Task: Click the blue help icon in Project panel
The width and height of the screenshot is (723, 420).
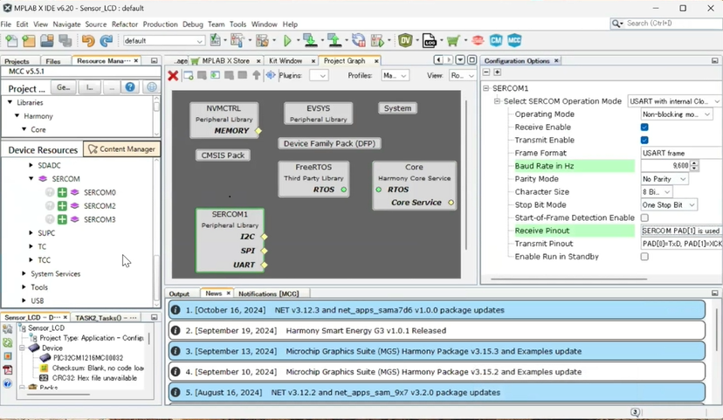Action: (x=130, y=88)
